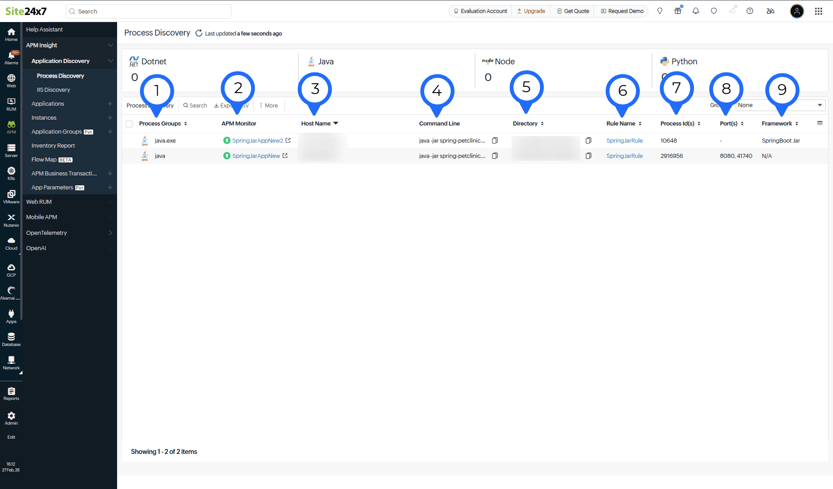Click the Get Quote button
The image size is (833, 489).
[x=573, y=11]
